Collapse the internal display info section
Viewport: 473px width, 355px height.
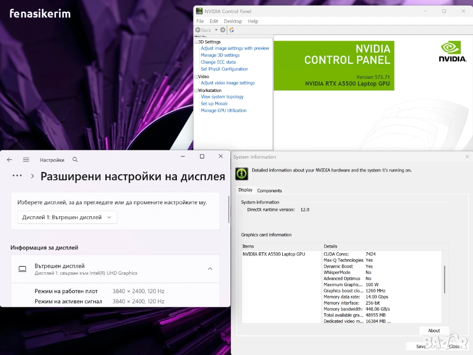[210, 269]
